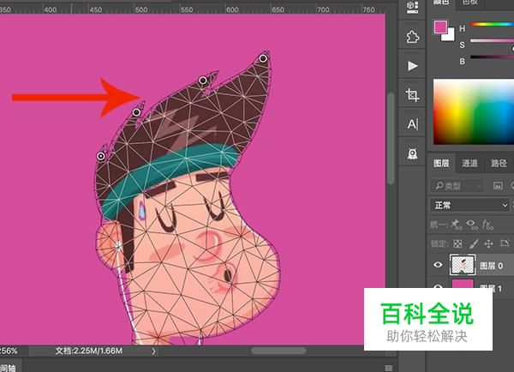The image size is (514, 372).
Task: Click the 文档:2.25M/1.66M status text
Action: 89,351
